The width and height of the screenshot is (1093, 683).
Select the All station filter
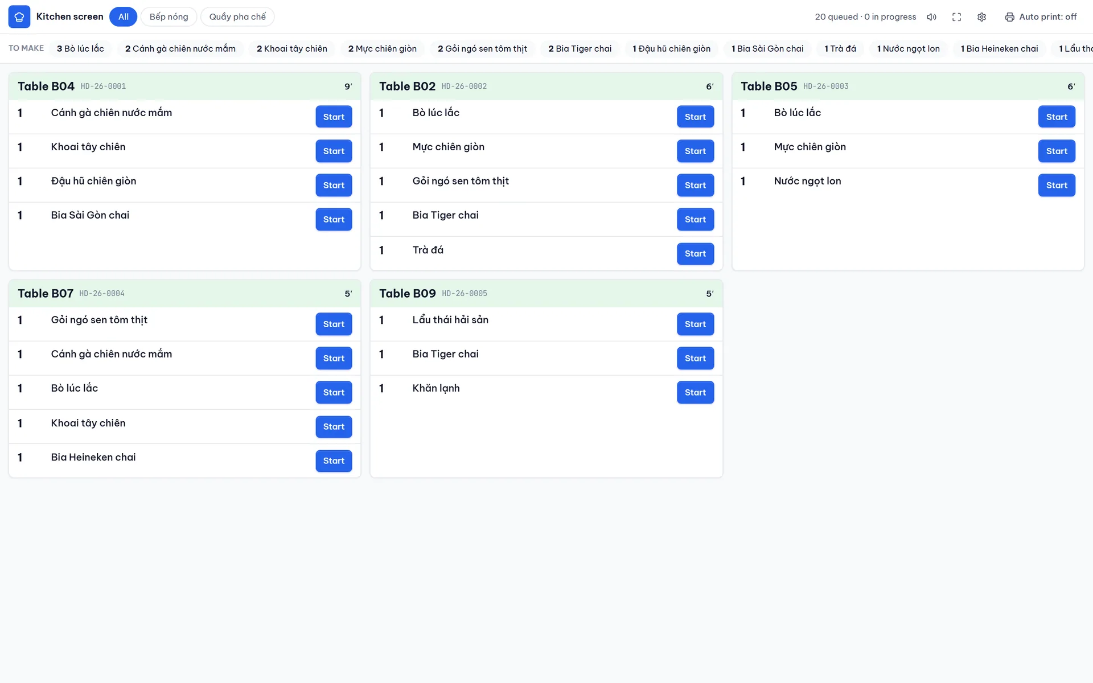(123, 17)
